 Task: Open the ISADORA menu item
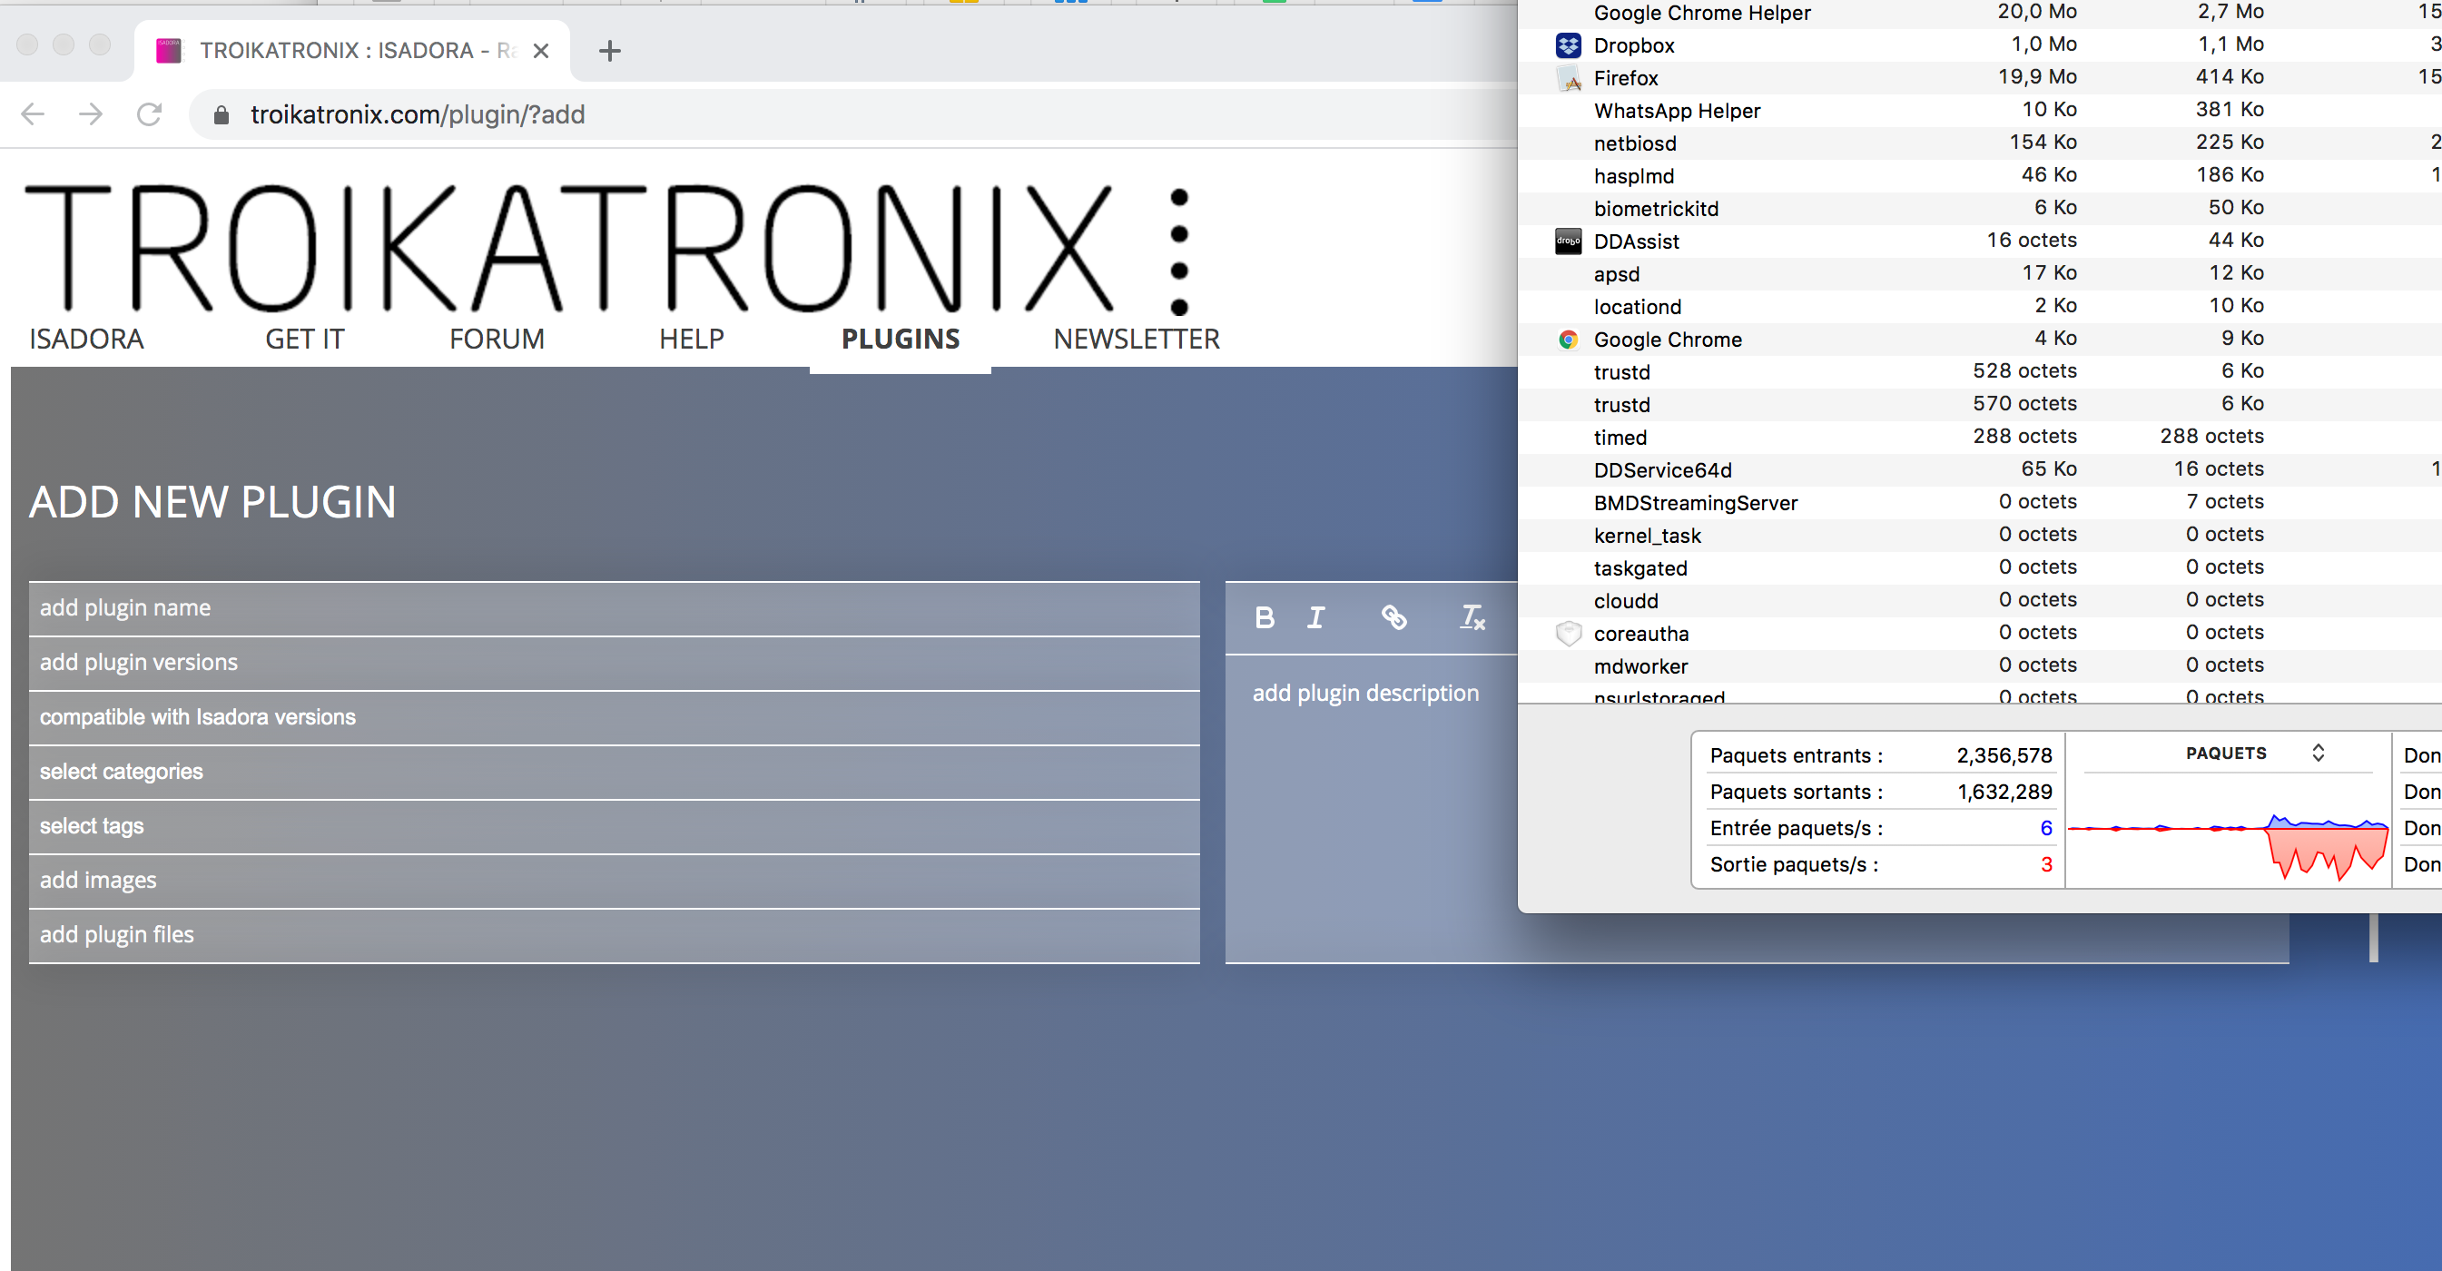tap(86, 340)
